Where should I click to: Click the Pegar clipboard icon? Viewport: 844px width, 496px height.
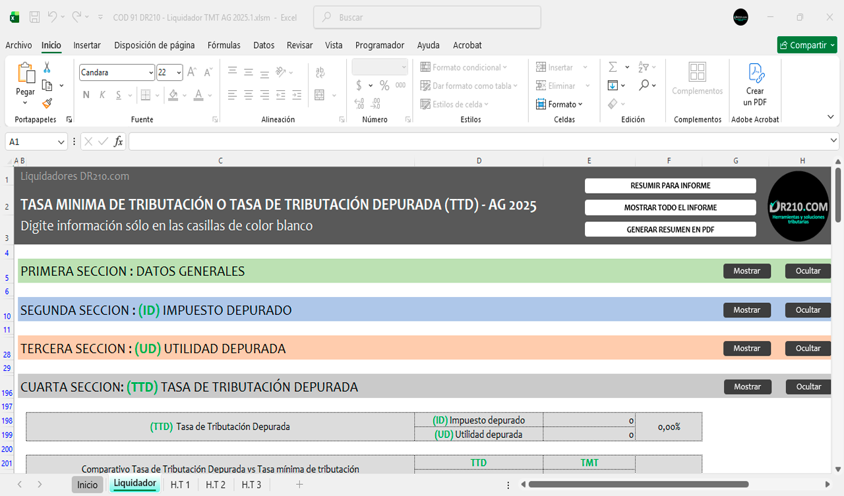[26, 74]
